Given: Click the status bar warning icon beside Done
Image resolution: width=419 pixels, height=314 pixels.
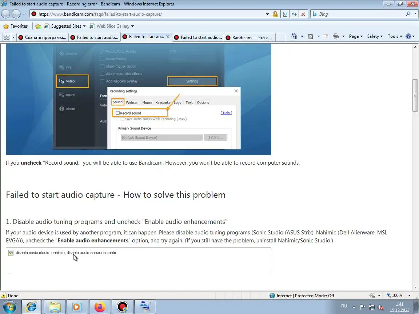Looking at the screenshot, I should tap(4, 295).
